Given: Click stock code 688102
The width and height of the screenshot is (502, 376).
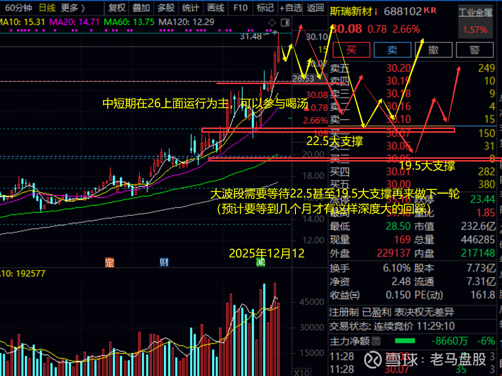Looking at the screenshot, I should tap(403, 12).
